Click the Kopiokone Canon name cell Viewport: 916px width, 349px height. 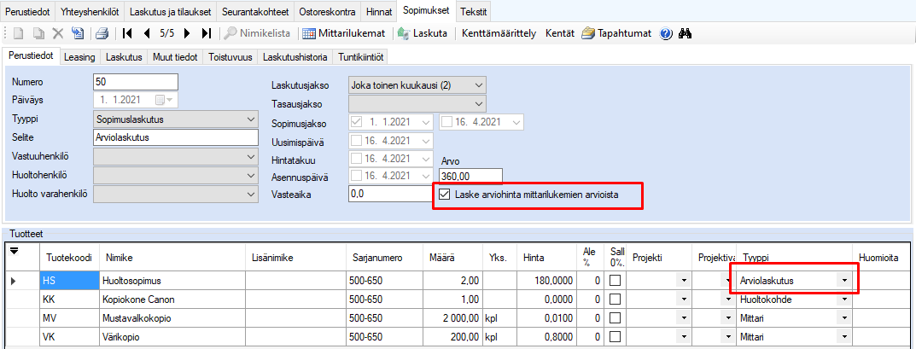172,300
